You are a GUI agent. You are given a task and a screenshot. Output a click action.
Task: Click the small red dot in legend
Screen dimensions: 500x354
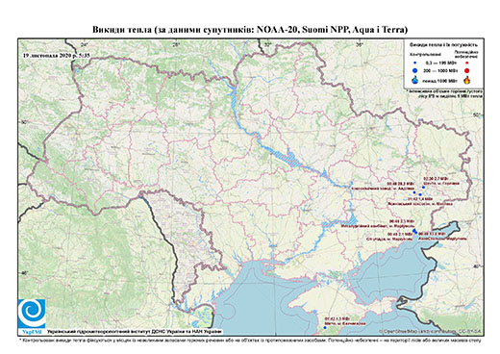[x=467, y=63]
